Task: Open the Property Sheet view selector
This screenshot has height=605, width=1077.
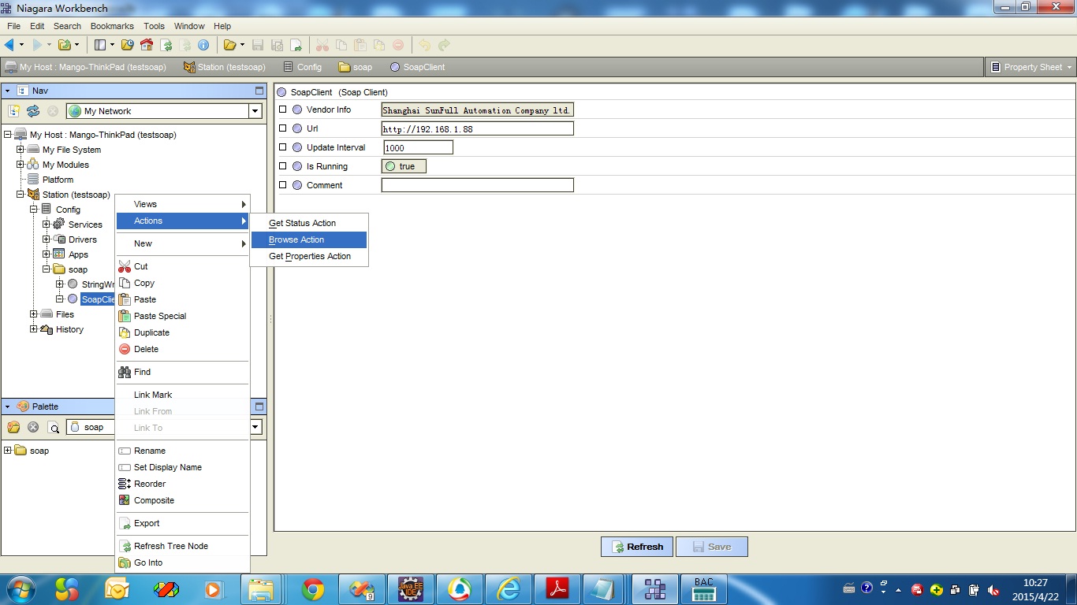Action: point(1030,67)
